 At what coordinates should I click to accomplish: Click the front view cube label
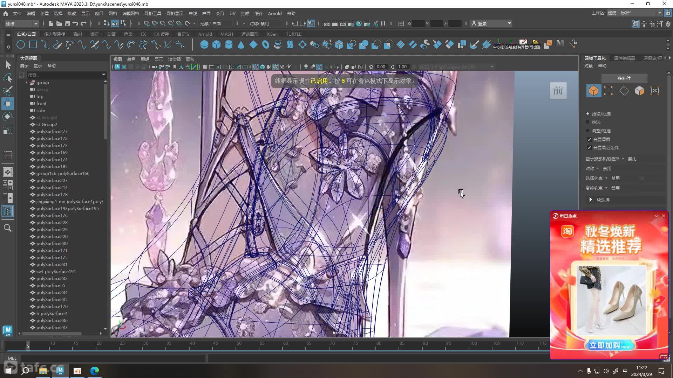pyautogui.click(x=558, y=91)
